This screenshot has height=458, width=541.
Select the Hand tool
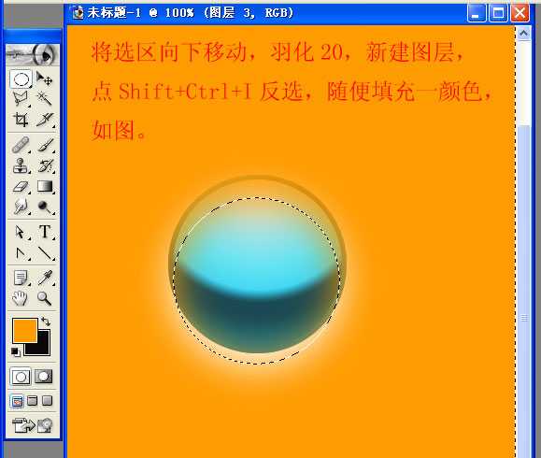[x=21, y=298]
